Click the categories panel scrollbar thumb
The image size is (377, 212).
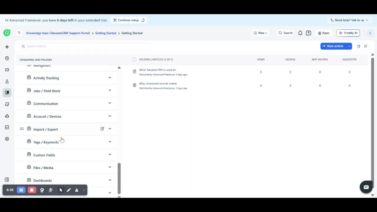tap(119, 178)
